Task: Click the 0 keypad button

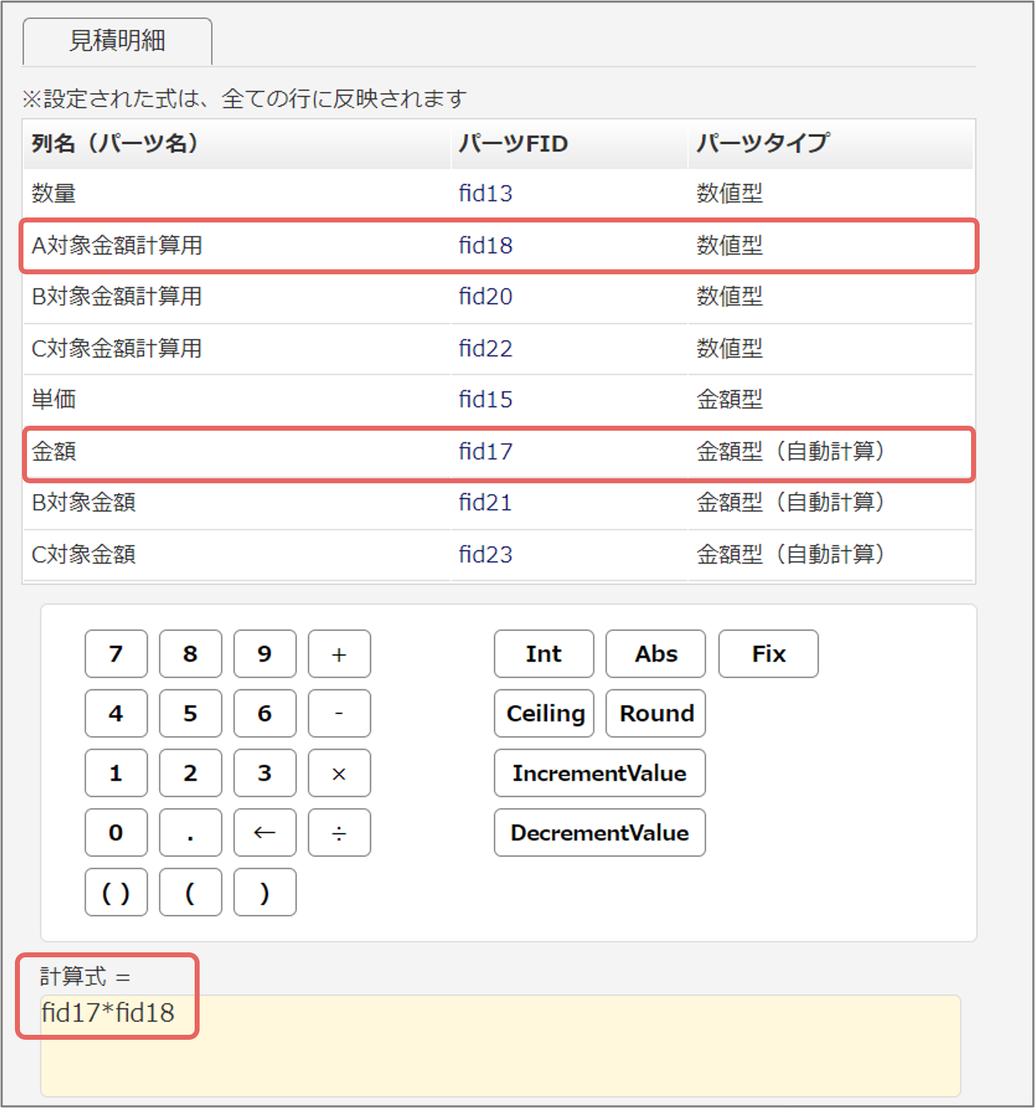Action: click(116, 833)
